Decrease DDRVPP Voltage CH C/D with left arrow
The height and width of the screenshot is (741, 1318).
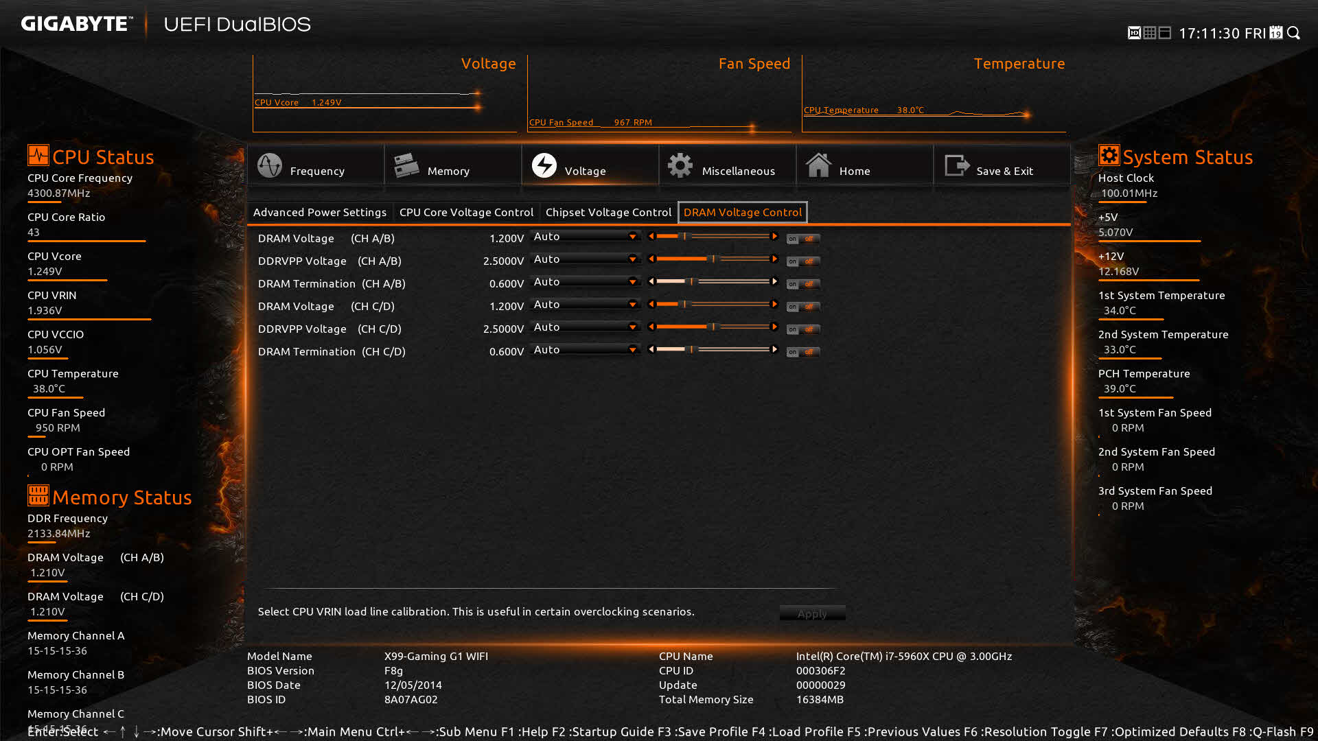(x=651, y=327)
